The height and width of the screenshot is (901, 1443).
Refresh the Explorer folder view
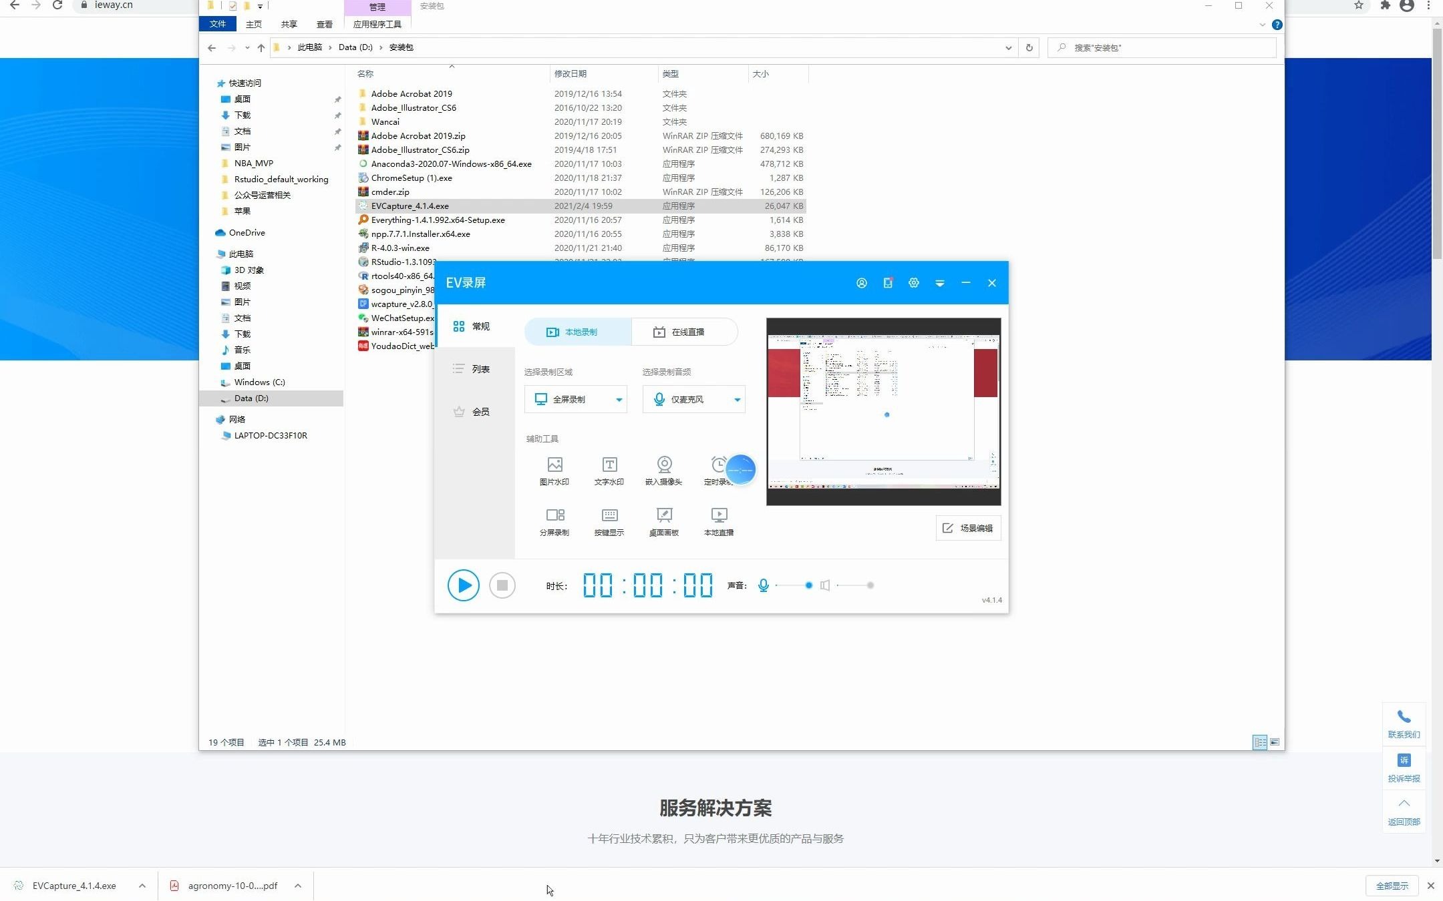click(1029, 47)
